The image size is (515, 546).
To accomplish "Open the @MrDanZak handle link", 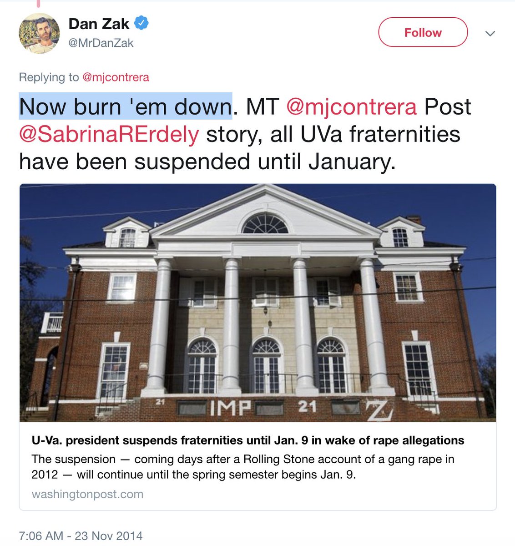I will click(101, 43).
